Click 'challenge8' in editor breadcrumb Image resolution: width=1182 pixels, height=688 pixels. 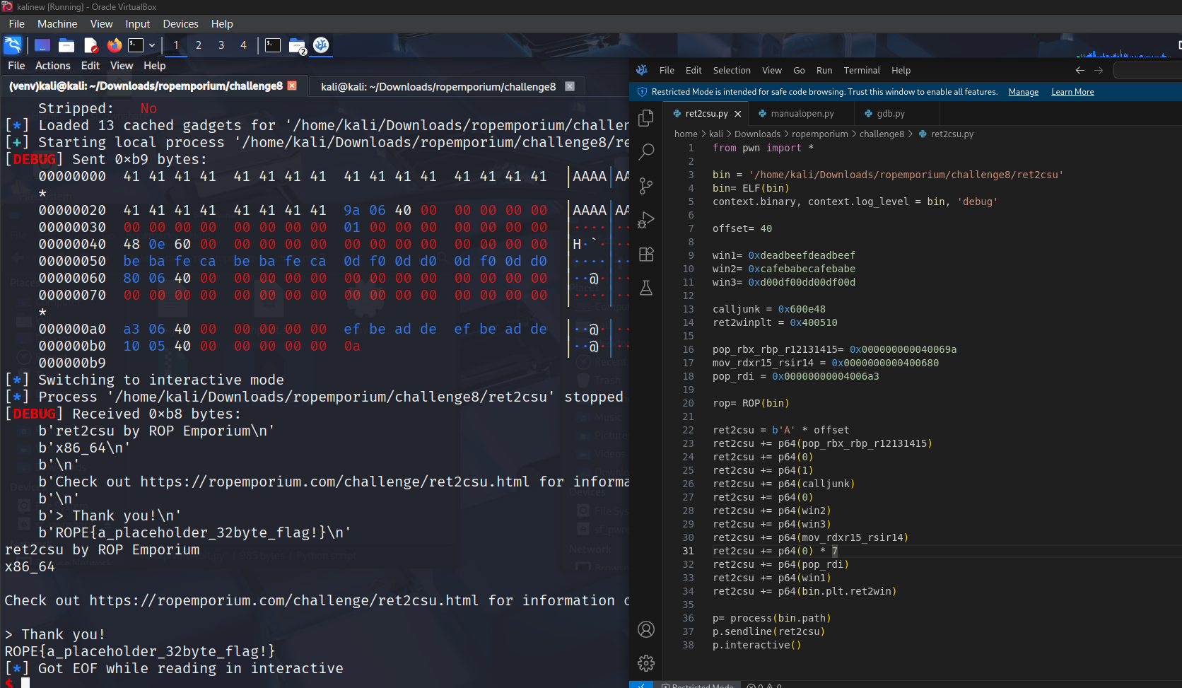click(882, 134)
